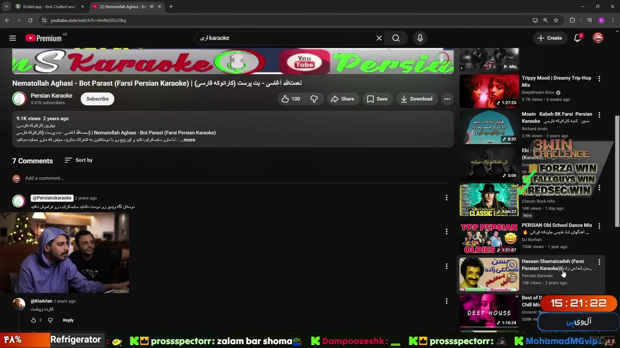
Task: Save the video to a playlist
Action: [x=377, y=99]
